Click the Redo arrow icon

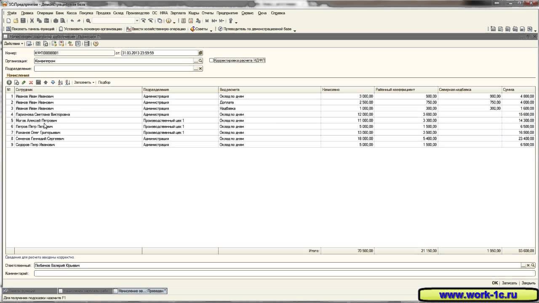point(79,21)
